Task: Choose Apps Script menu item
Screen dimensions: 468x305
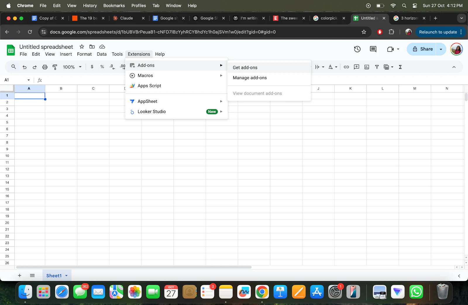Action: pos(176,86)
